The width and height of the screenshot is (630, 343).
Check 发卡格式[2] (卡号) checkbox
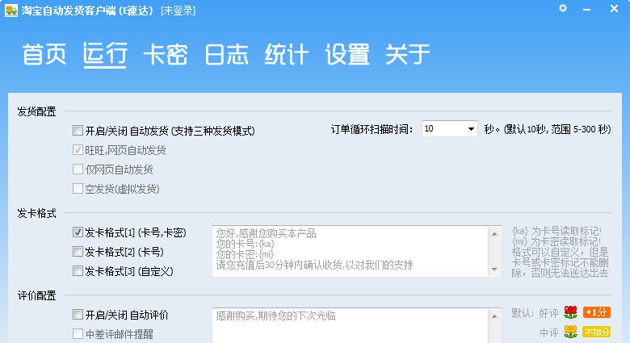click(78, 252)
